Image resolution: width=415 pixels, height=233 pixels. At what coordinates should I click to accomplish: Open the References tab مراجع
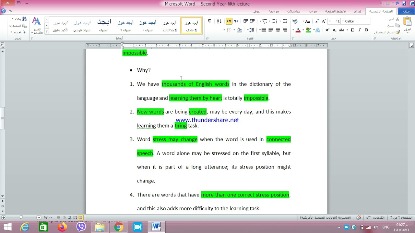point(313,11)
